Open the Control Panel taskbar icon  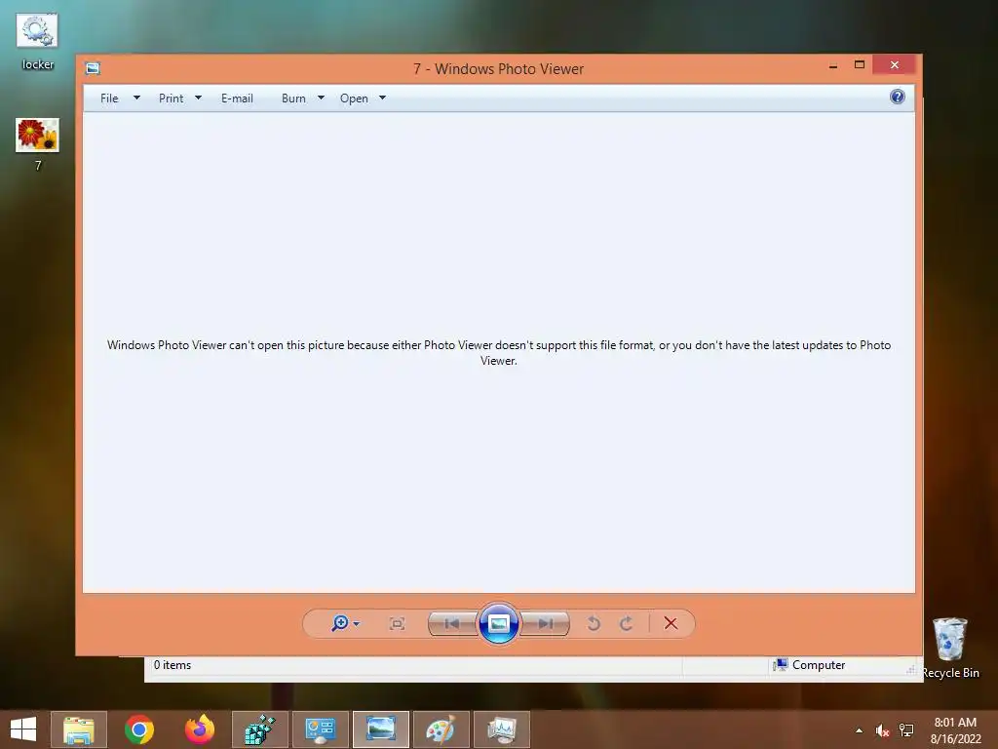point(320,729)
